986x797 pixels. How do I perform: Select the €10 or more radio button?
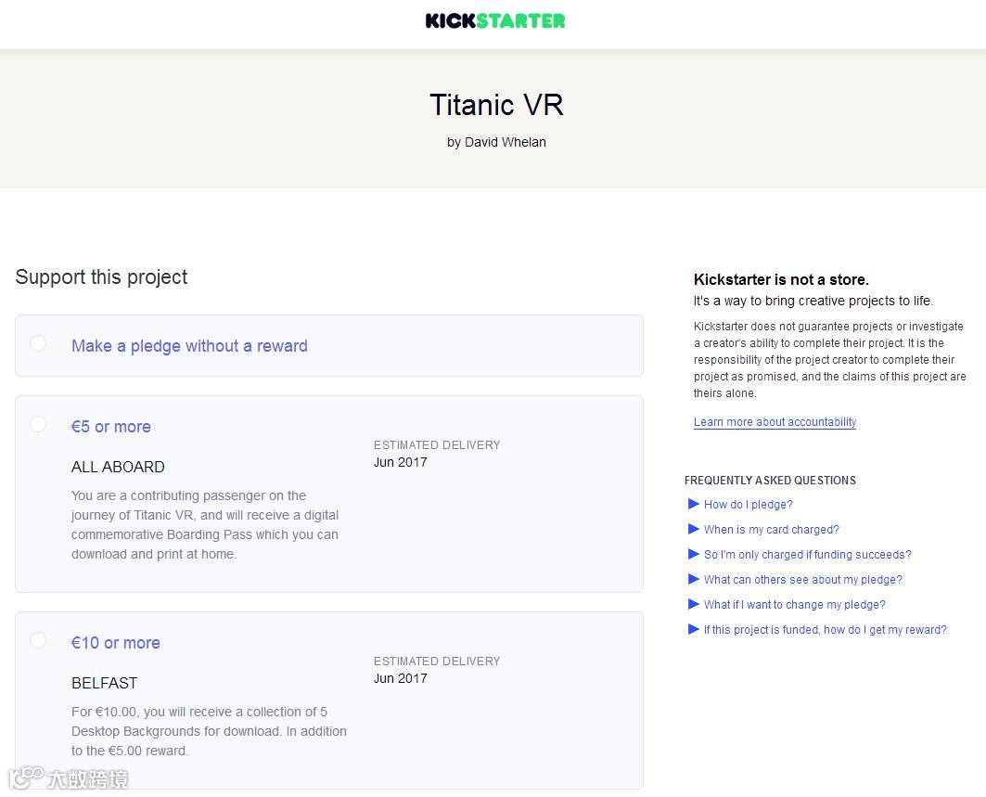click(38, 640)
